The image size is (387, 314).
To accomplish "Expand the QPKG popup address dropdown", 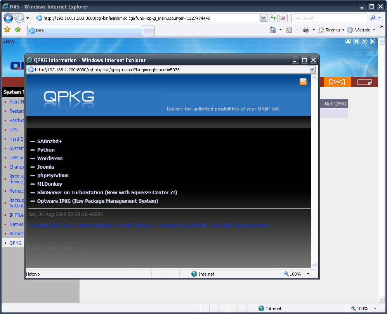I will coord(312,69).
